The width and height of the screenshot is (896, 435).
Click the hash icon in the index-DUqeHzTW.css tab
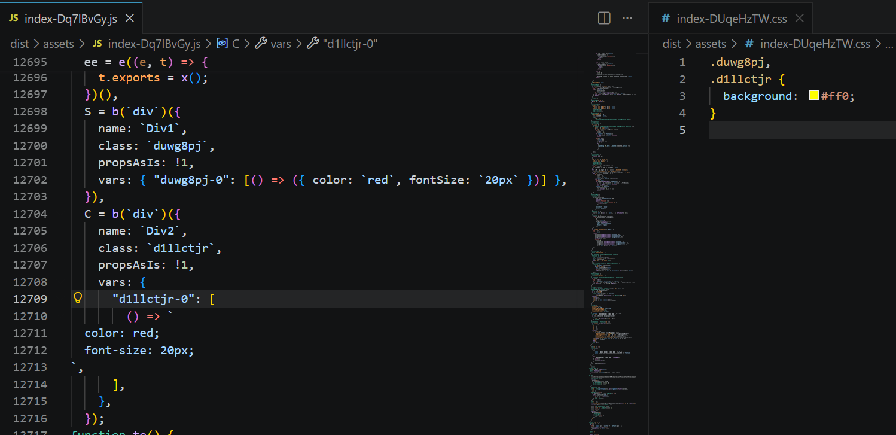(x=665, y=19)
